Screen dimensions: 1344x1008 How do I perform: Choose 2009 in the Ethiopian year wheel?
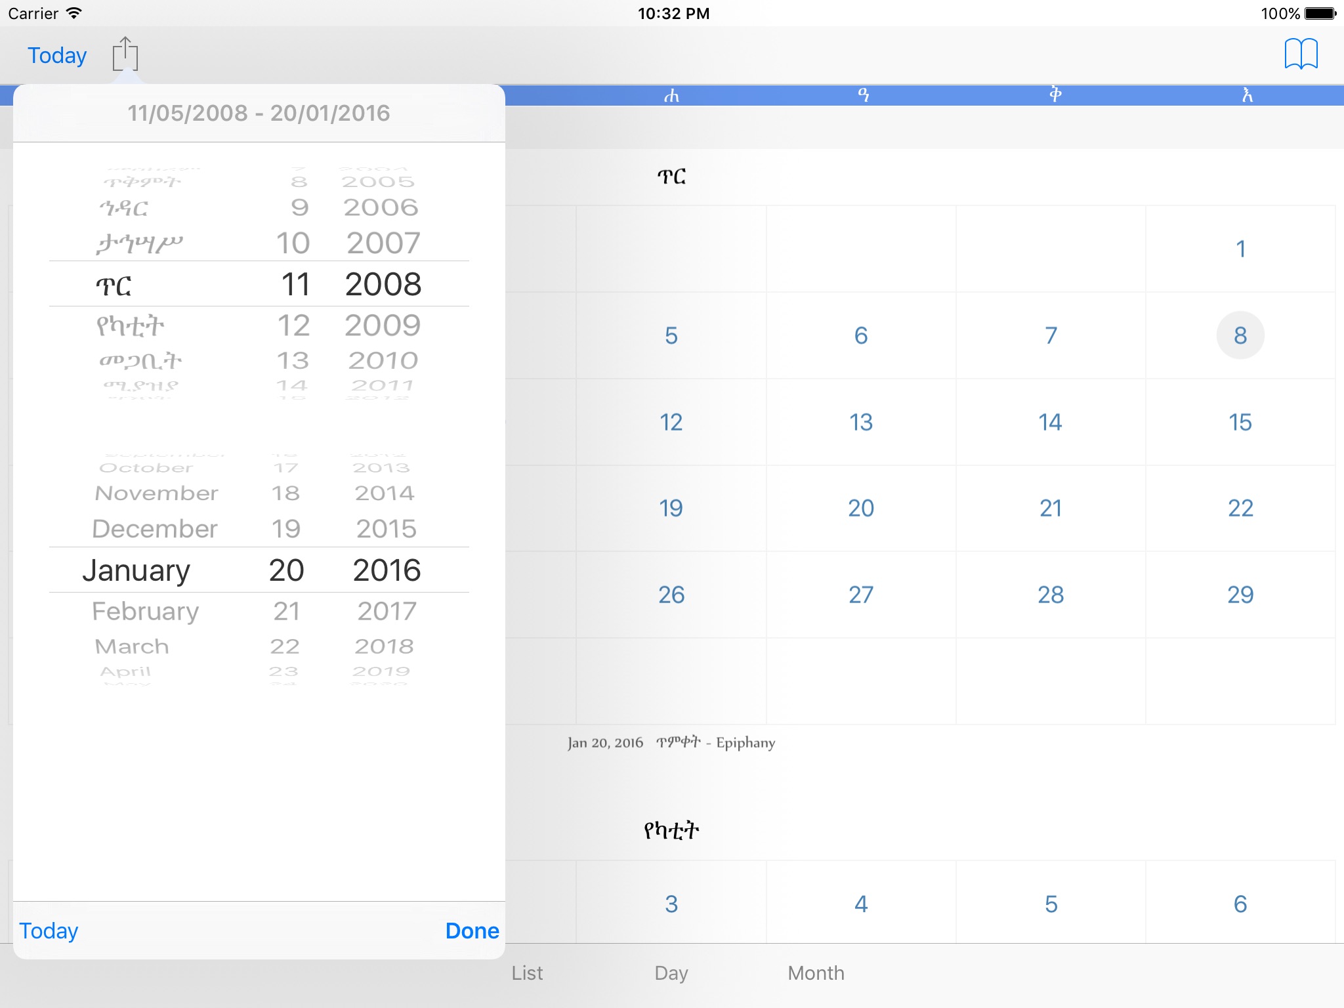(x=383, y=325)
